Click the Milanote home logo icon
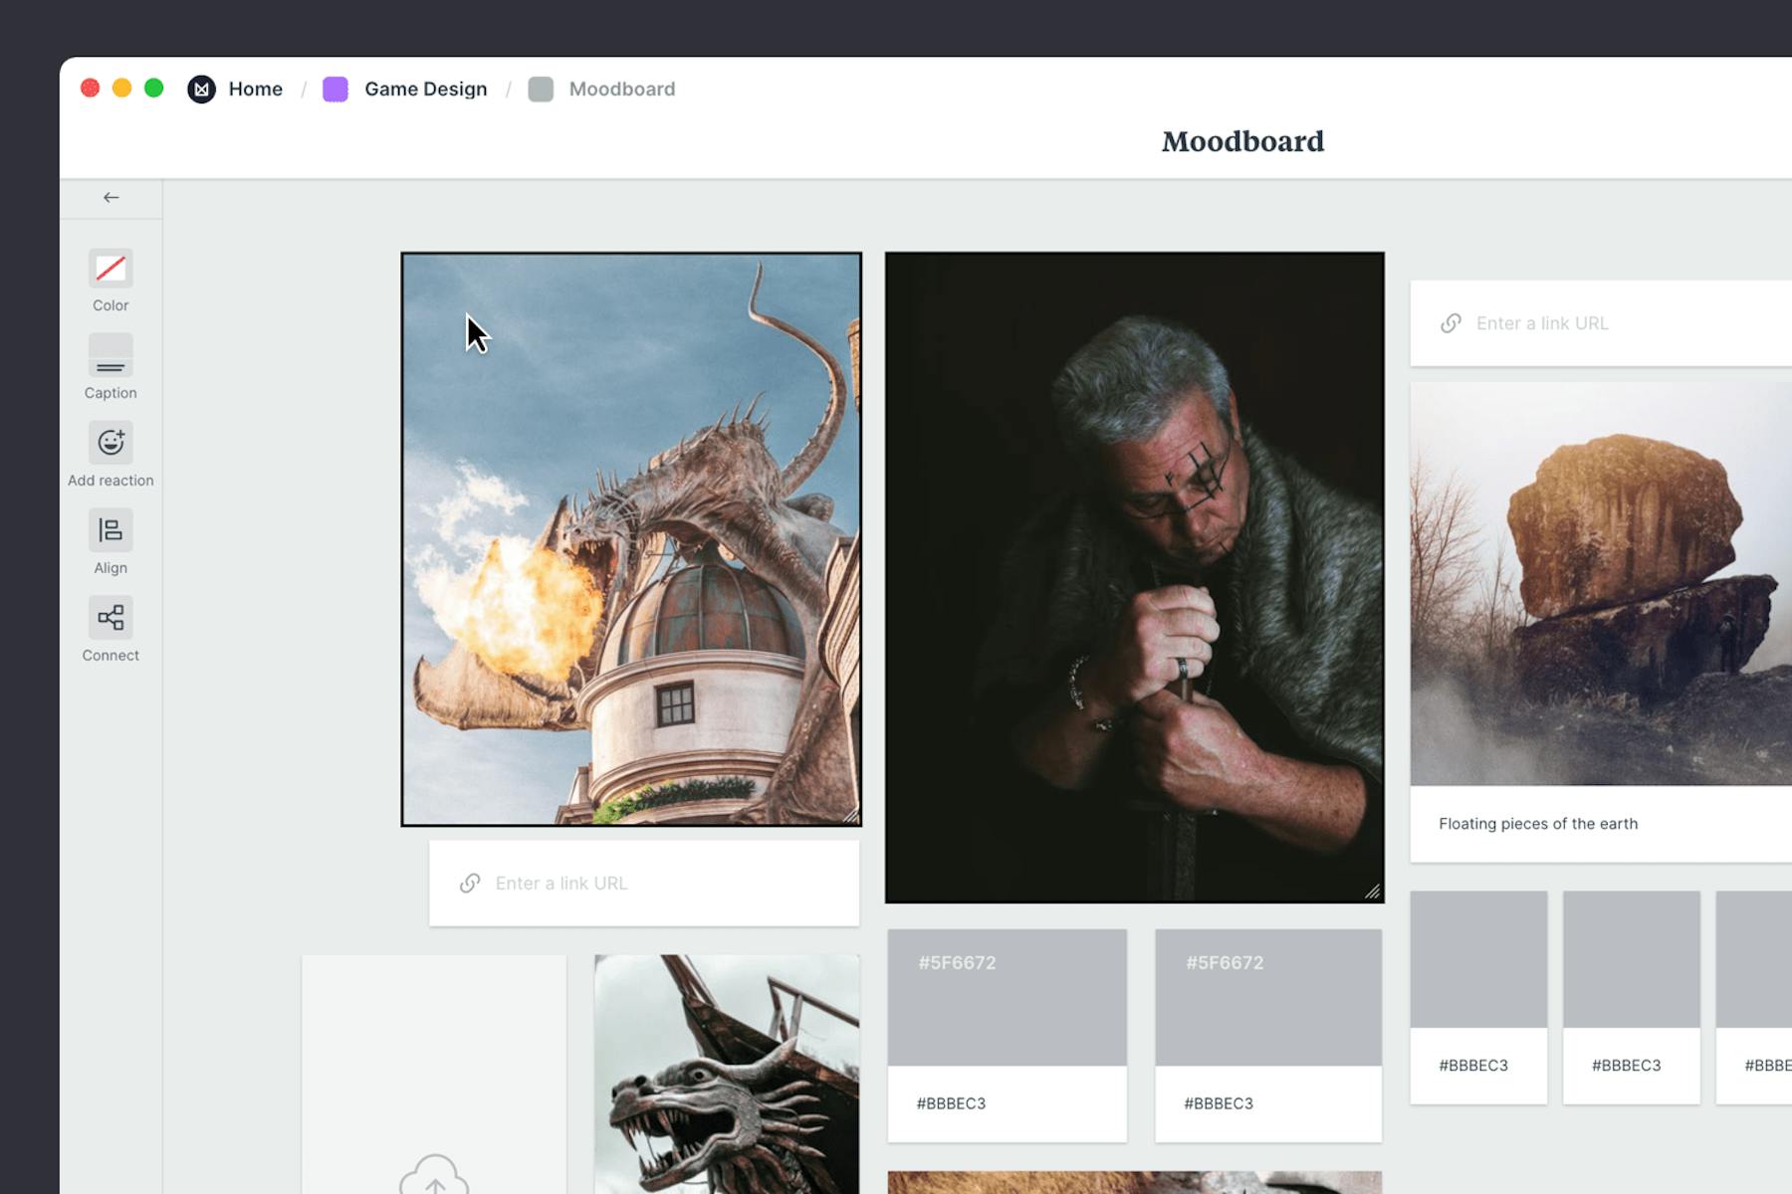 click(202, 89)
